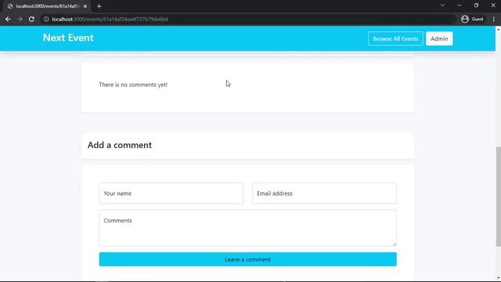
Task: Minimize the browser window
Action: click(x=460, y=5)
